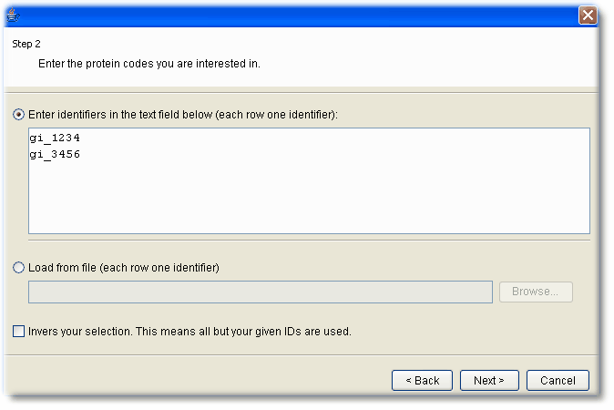Image resolution: width=614 pixels, height=410 pixels.
Task: Select the 'Enter identifiers in the text field' radio button
Action: click(x=18, y=115)
